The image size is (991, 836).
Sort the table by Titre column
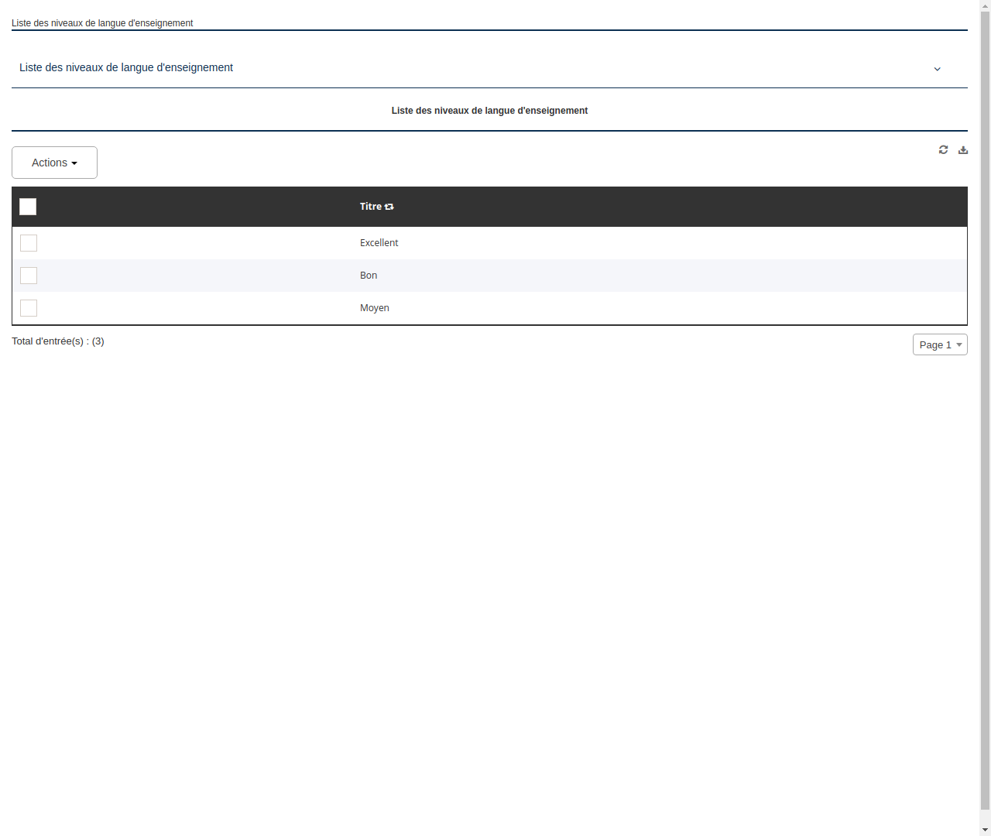(x=389, y=207)
